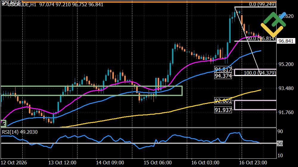
Task: Click the 92.601 zone price label
Action: (x=223, y=101)
